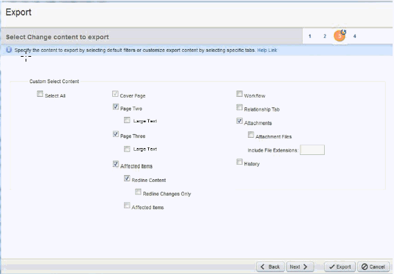Click the Export button with checkmark
Screen dimensions: 394x274
coord(340,266)
